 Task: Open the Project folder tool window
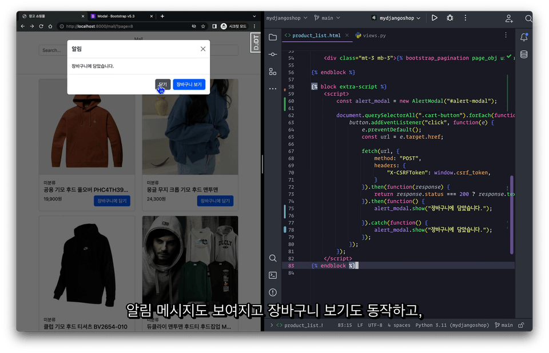pos(273,37)
